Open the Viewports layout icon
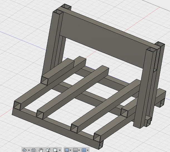This screenshot has width=170, height=152. pyautogui.click(x=84, y=150)
